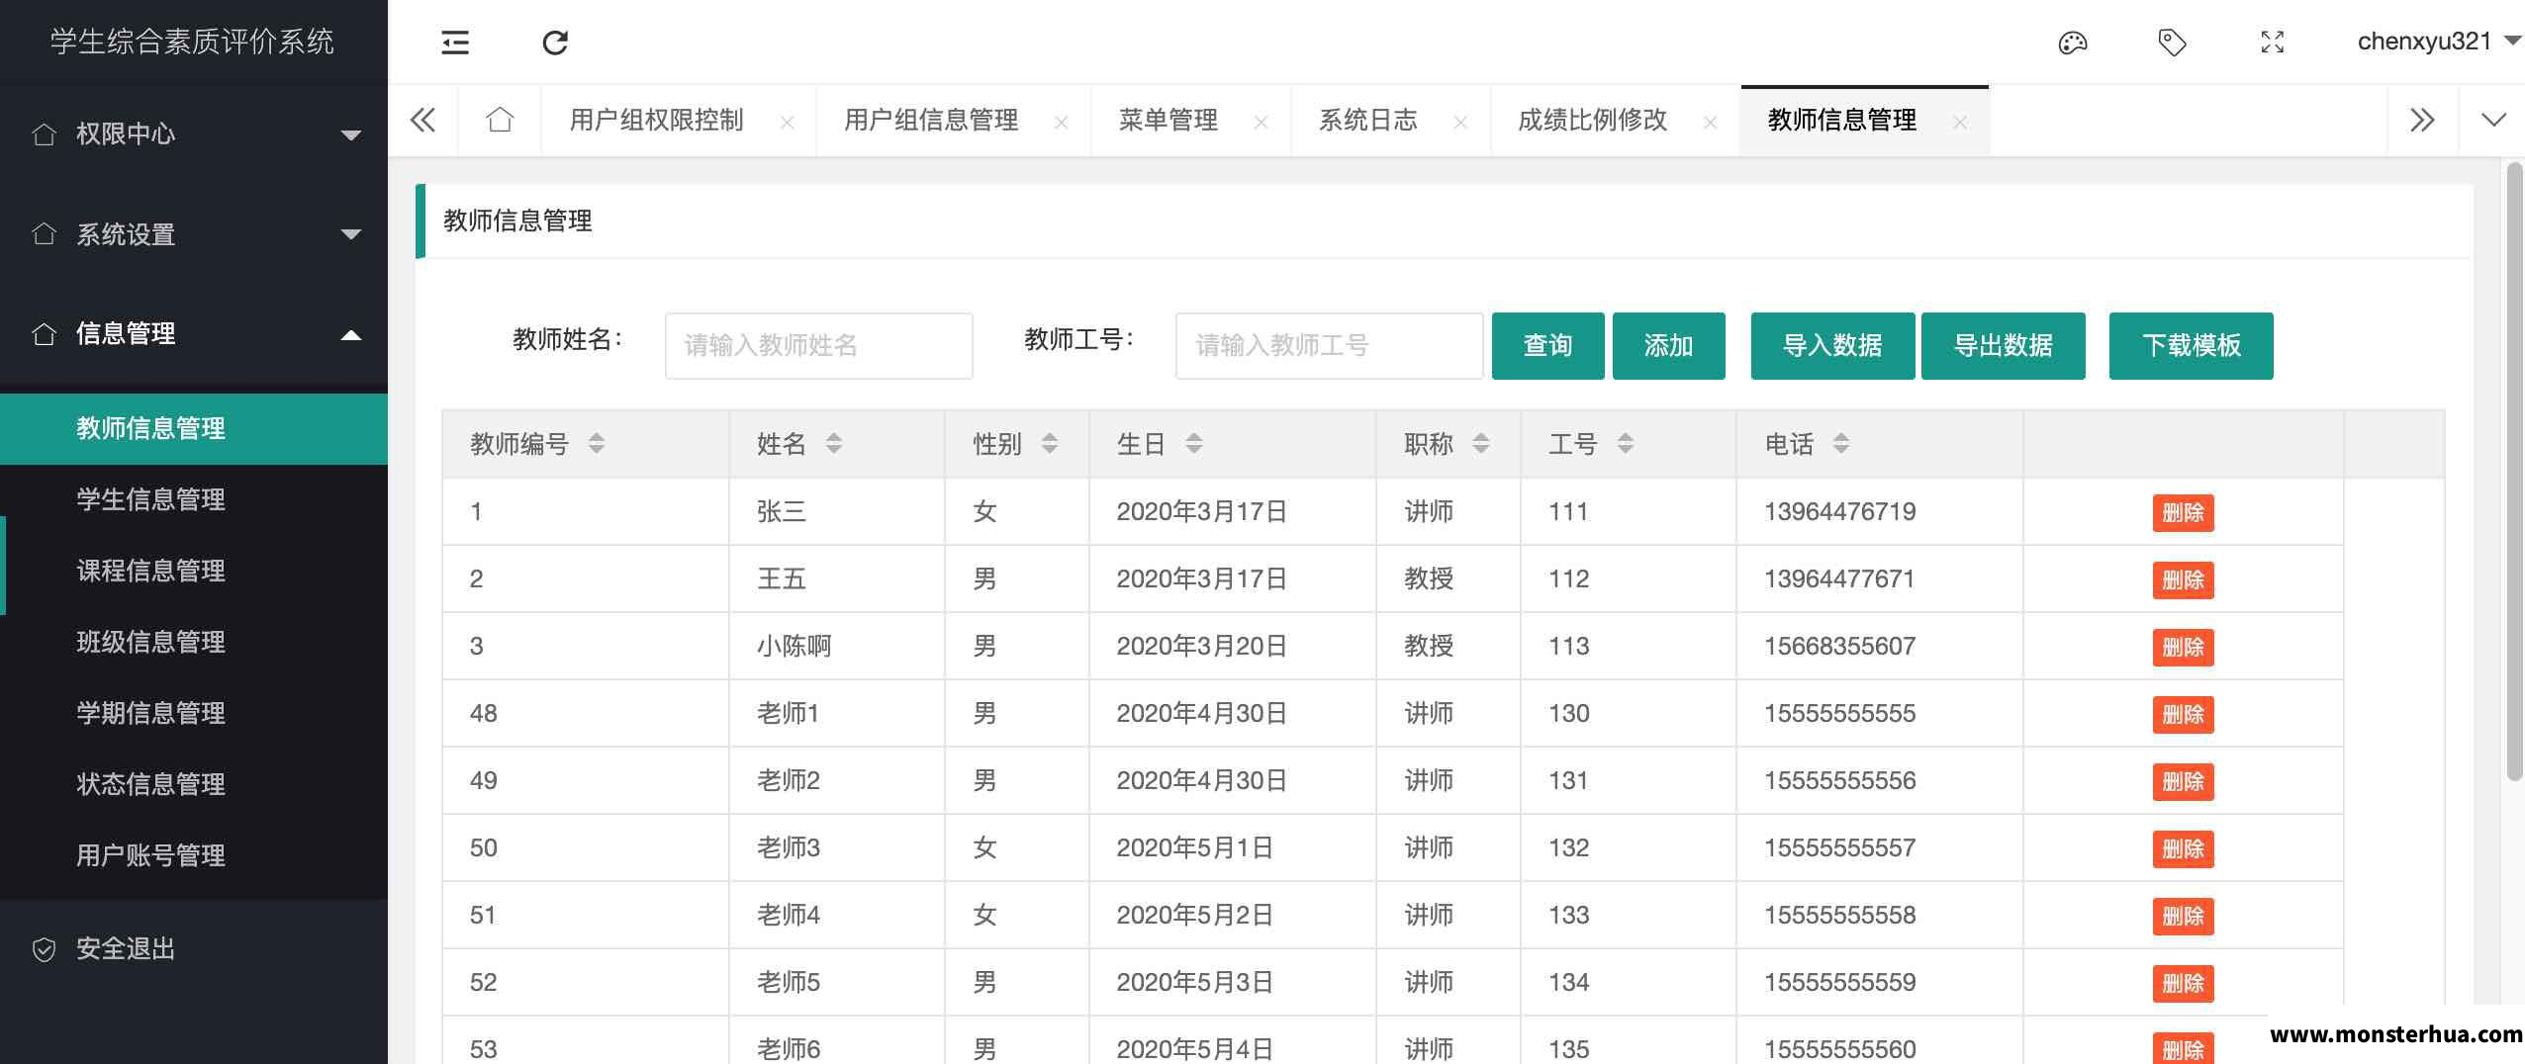Click 学生综合素质评价系统 logo title
This screenshot has width=2525, height=1064.
point(193,42)
